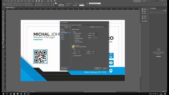Toggle Use Document Bleed Settings checkbox
The image size is (169, 95).
(x=73, y=47)
